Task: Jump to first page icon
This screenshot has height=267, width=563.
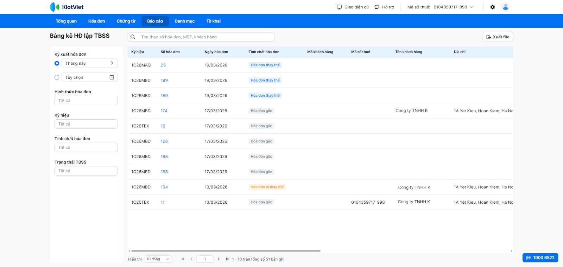Action: coord(183,259)
